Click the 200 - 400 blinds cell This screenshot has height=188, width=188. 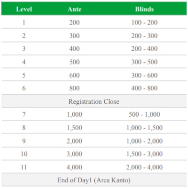[x=144, y=49]
